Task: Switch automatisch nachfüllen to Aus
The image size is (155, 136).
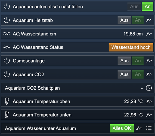Action: point(134,7)
